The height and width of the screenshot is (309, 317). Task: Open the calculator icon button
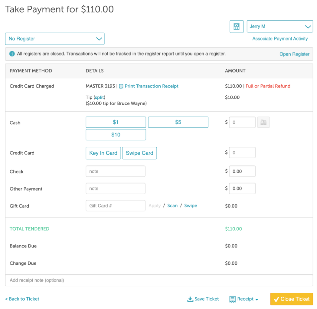[x=236, y=27]
